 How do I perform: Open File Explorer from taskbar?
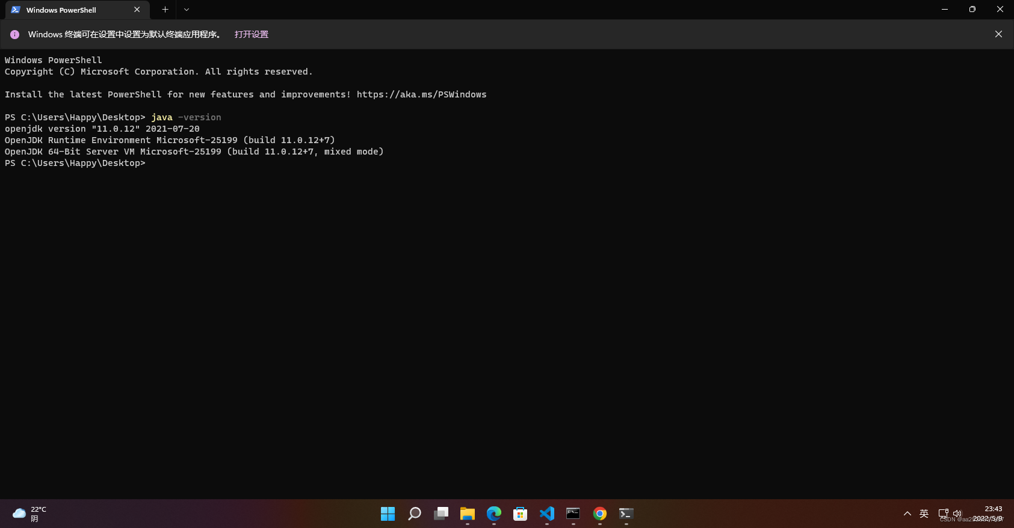click(468, 514)
